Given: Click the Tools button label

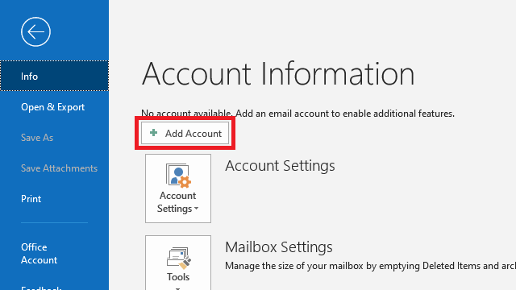Looking at the screenshot, I should 178,277.
